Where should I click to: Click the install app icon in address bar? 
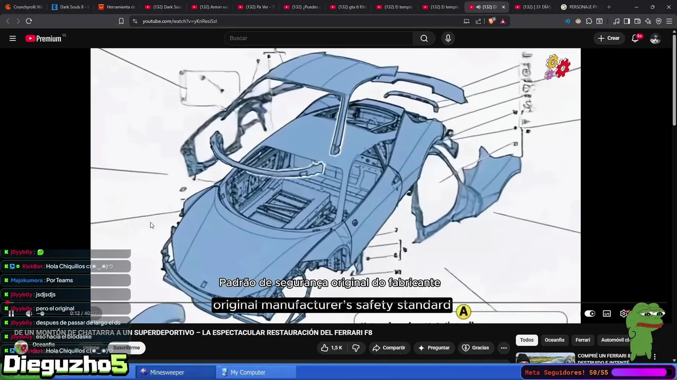[466, 21]
